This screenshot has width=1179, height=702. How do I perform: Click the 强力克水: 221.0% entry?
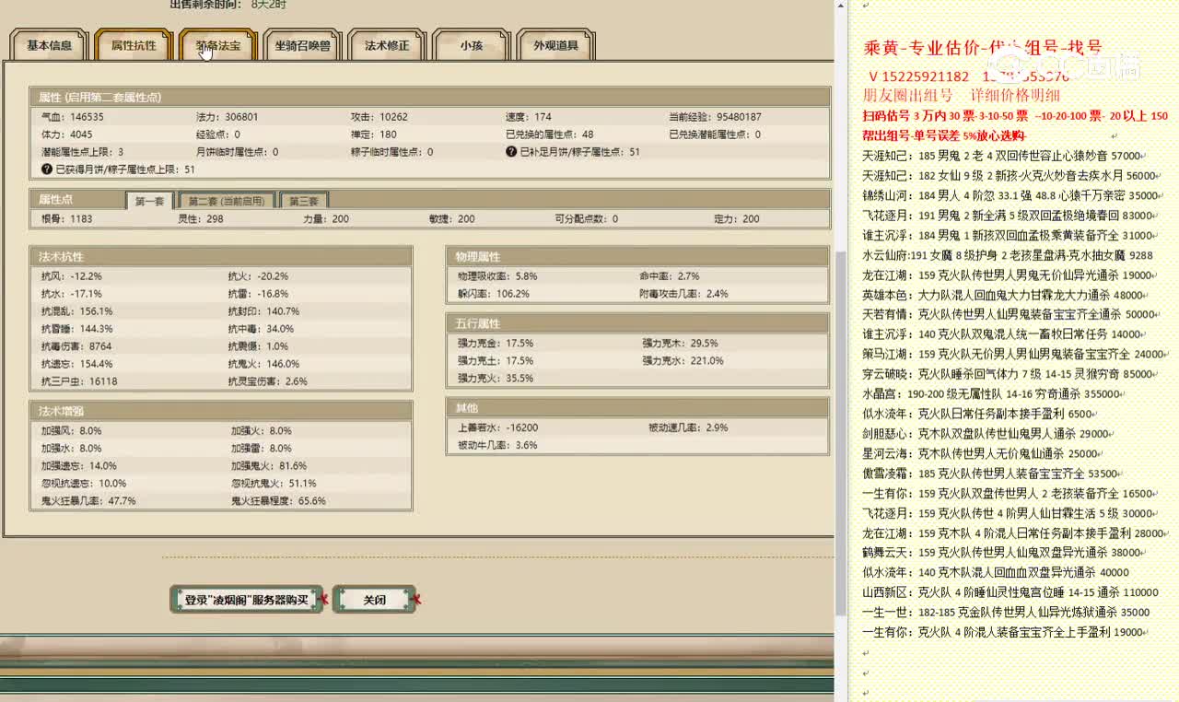[x=683, y=360]
